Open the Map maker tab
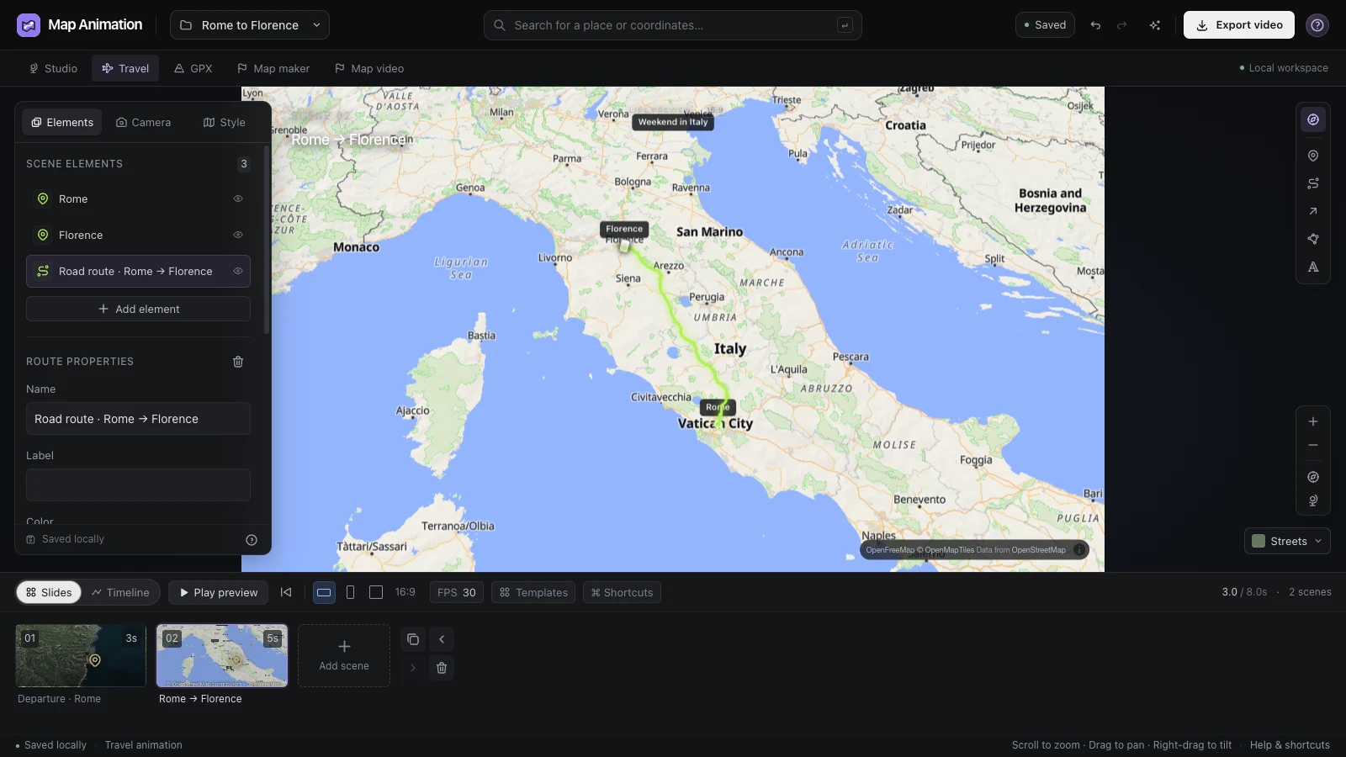Image resolution: width=1346 pixels, height=757 pixels. (x=273, y=68)
